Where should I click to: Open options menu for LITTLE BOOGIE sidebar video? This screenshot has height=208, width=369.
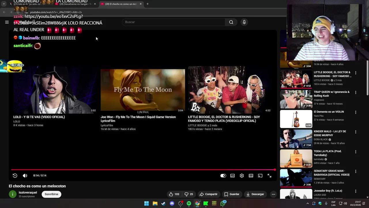click(356, 73)
